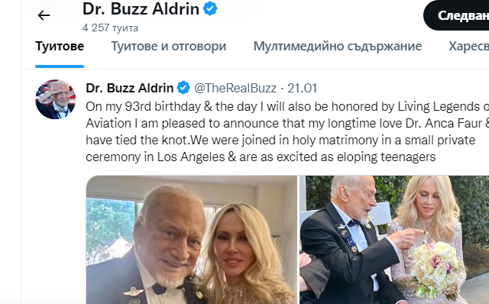This screenshot has height=304, width=489.
Task: Open the left wedding selfie photo
Action: [192, 240]
